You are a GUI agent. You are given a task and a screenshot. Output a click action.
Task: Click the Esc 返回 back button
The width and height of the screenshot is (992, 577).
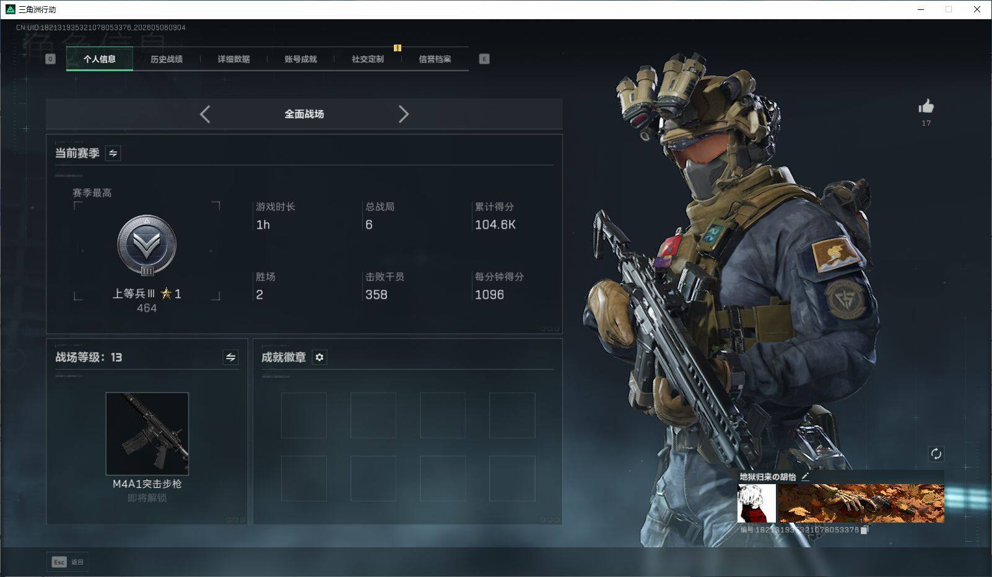pyautogui.click(x=67, y=562)
